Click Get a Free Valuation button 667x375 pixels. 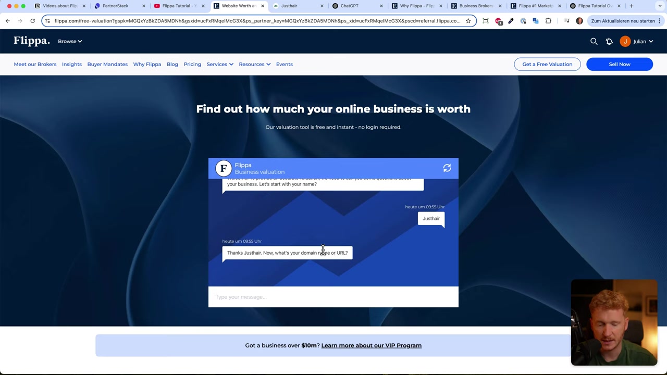tap(547, 64)
